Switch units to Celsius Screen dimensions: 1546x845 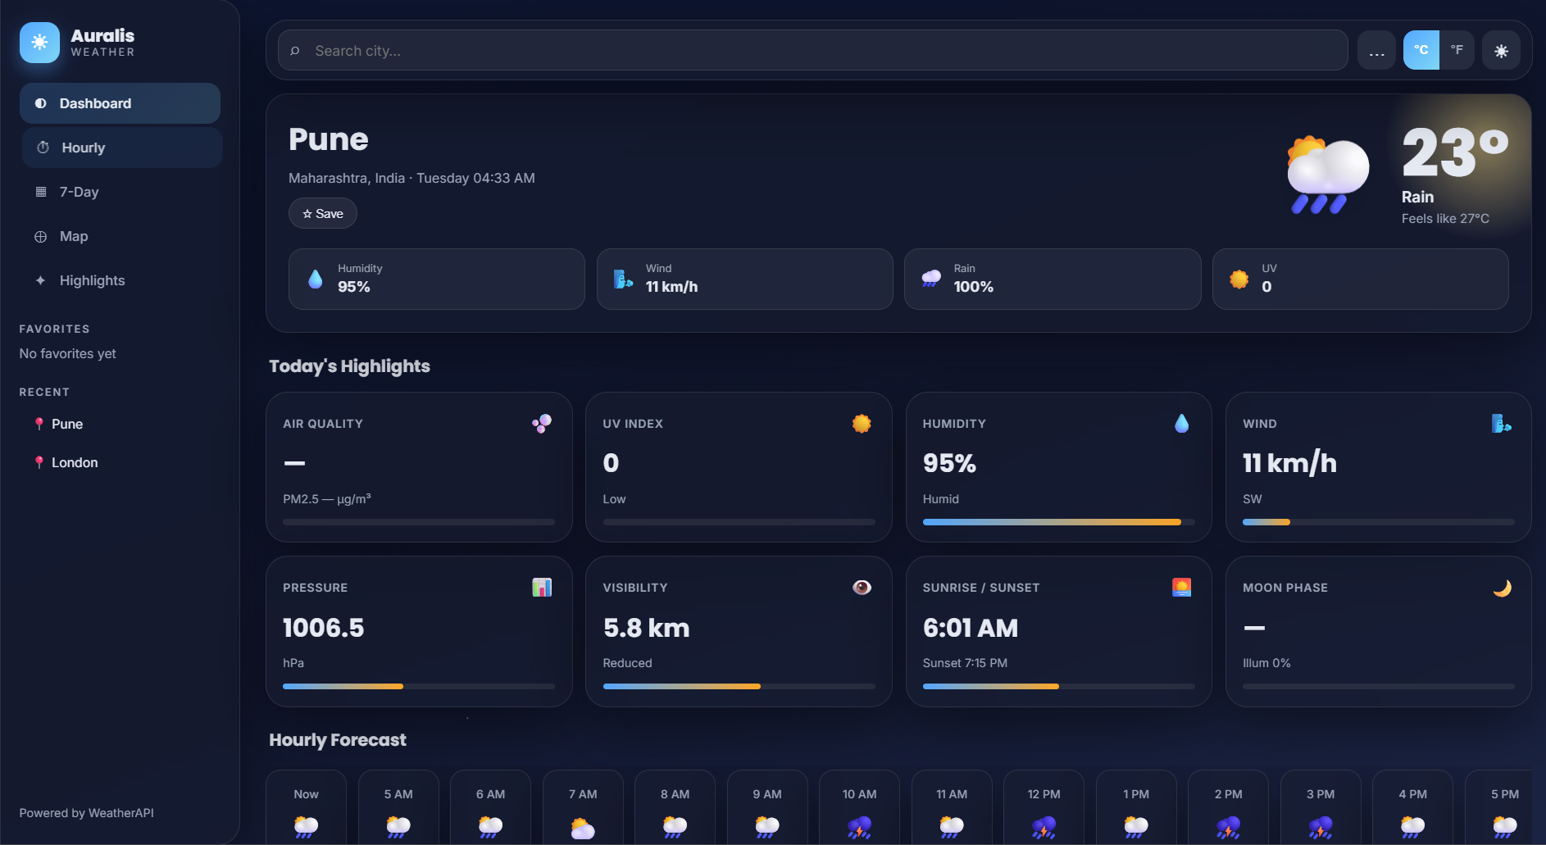point(1421,50)
